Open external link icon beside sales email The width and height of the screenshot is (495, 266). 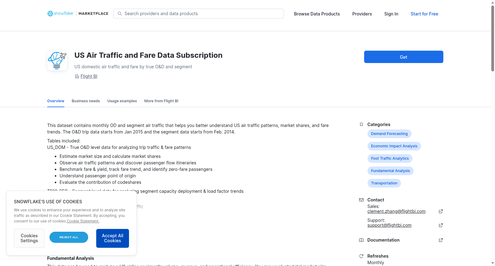point(441,211)
